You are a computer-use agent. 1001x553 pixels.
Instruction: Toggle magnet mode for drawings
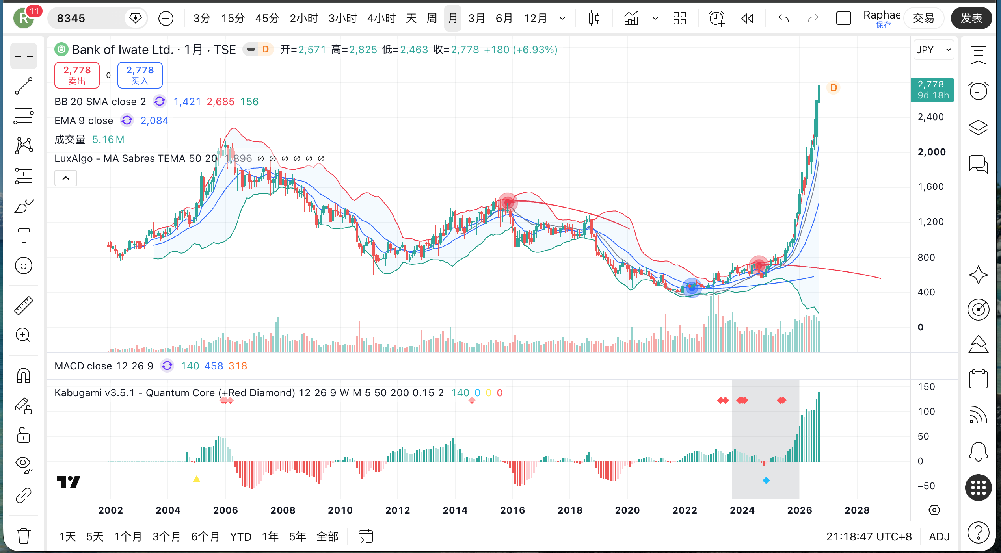coord(24,375)
